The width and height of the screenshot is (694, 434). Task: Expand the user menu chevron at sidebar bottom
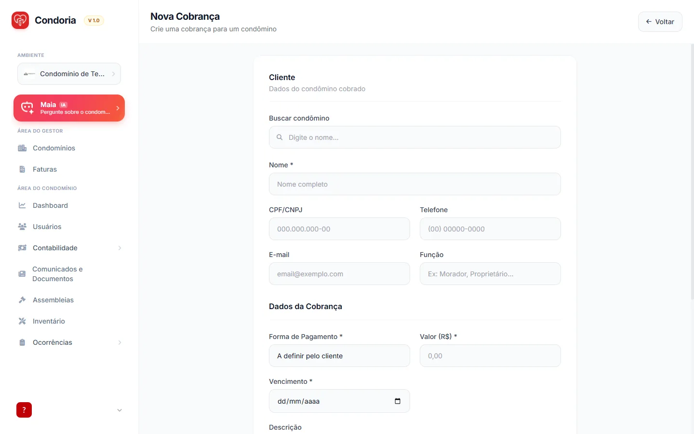click(x=120, y=410)
